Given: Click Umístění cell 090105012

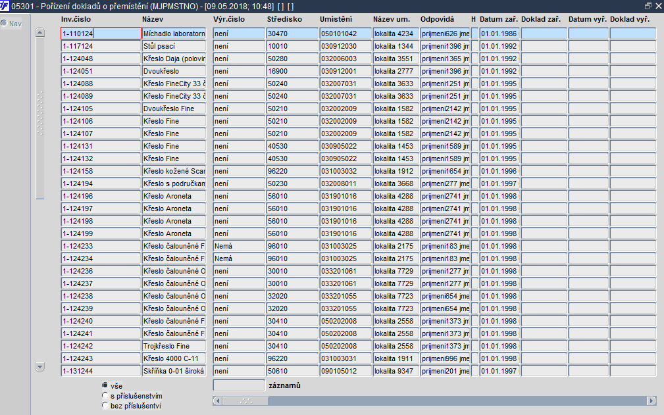Looking at the screenshot, I should (345, 371).
